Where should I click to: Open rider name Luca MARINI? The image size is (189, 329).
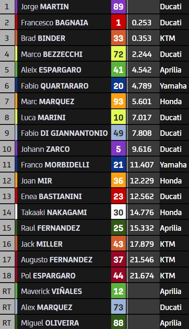pyautogui.click(x=43, y=118)
